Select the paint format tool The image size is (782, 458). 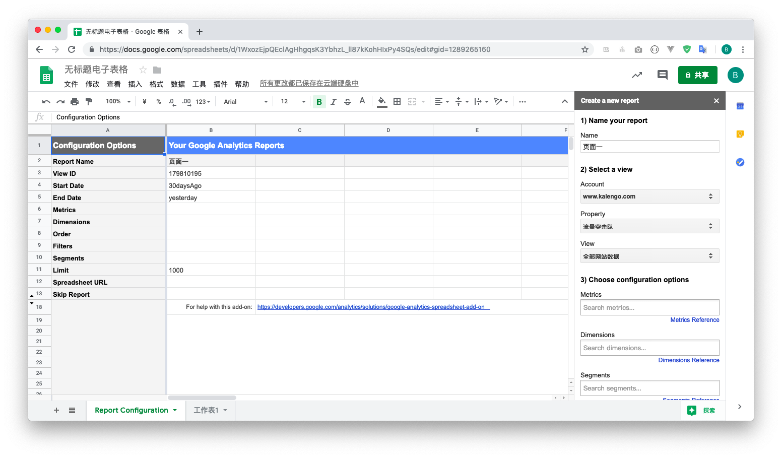[x=89, y=102]
